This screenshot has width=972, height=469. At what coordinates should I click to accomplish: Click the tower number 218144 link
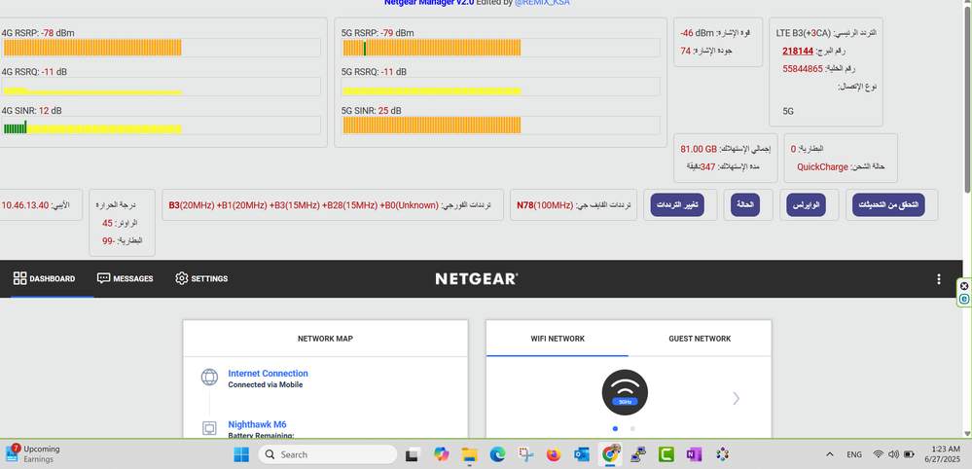[x=798, y=51]
